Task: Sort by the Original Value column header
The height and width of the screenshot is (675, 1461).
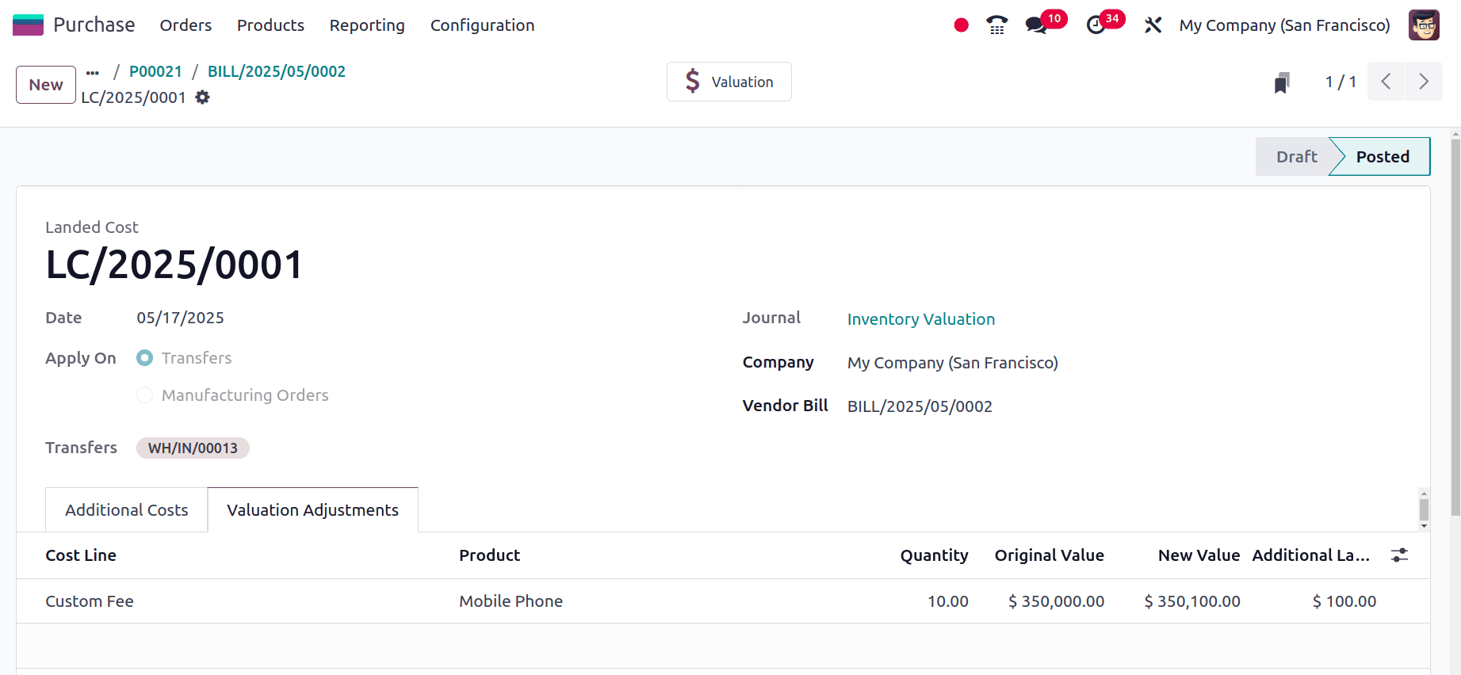Action: point(1049,555)
